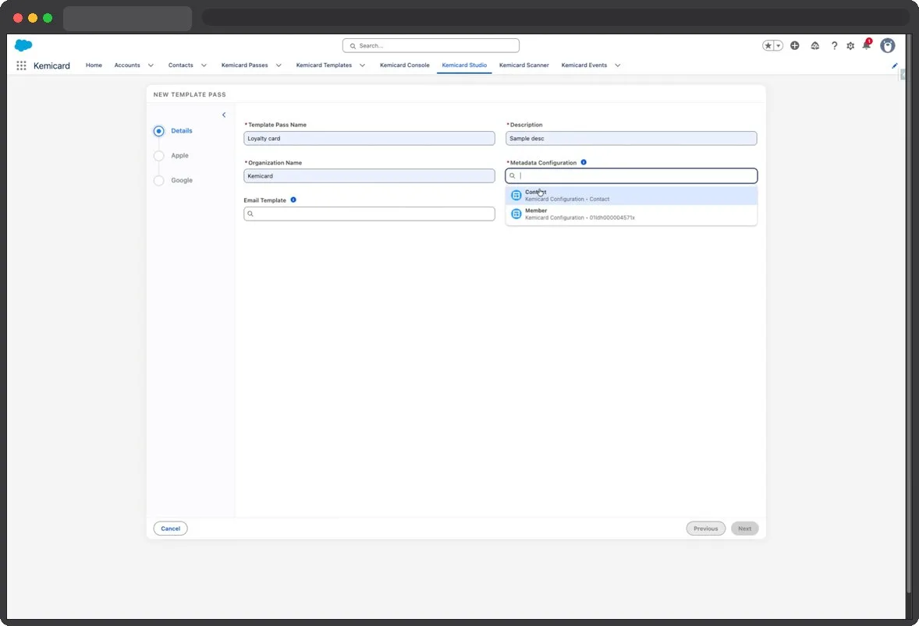Click the Previous button
Screen dimensions: 919x626
click(x=706, y=529)
